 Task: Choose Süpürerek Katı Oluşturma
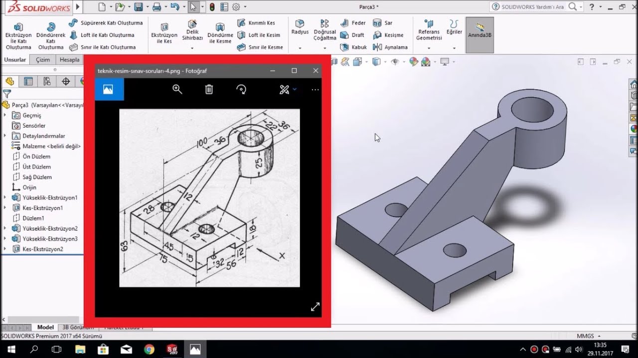click(x=106, y=23)
